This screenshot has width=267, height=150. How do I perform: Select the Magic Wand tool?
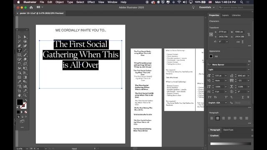point(19,41)
